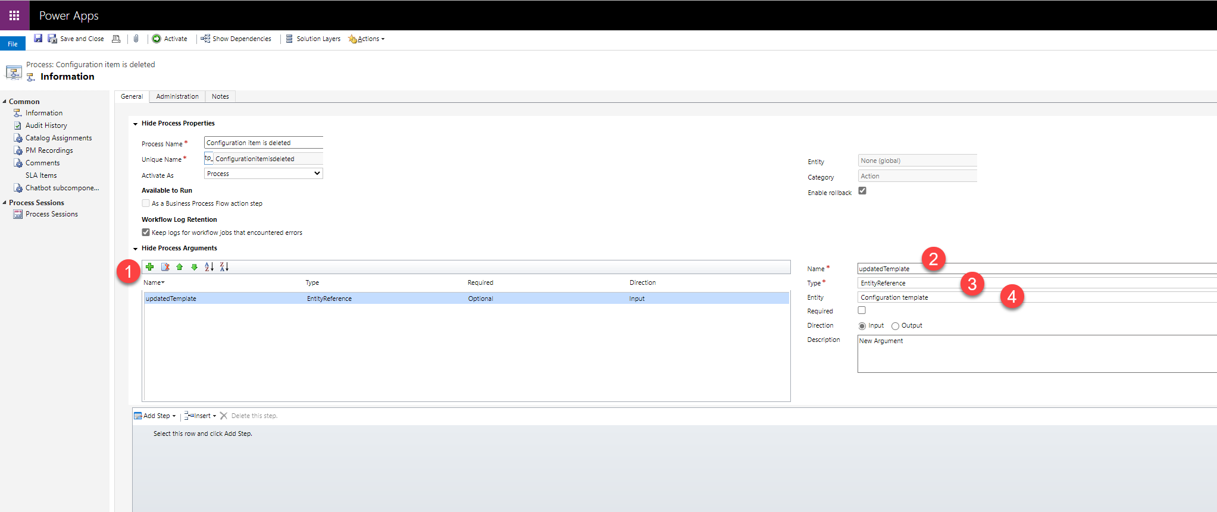Switch to the Administration tab
This screenshot has width=1217, height=512.
(177, 96)
